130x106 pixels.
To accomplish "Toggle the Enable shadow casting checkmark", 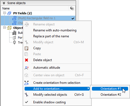I will pos(26,102).
